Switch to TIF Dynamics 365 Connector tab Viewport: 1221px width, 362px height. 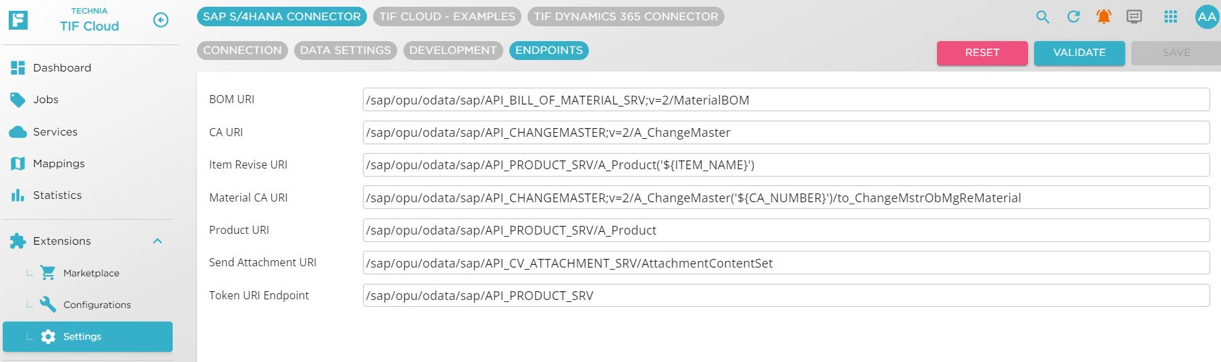point(626,16)
